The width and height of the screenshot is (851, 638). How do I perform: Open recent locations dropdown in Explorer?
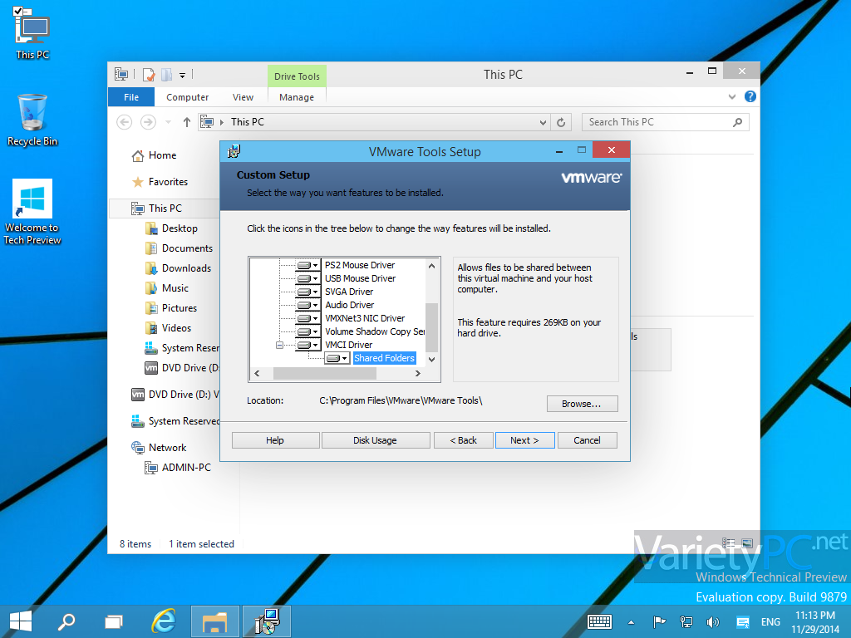168,122
